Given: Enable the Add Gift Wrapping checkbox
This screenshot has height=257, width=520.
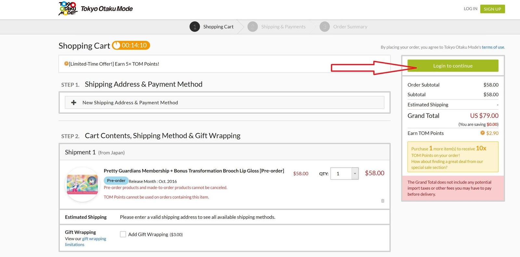Looking at the screenshot, I should pyautogui.click(x=123, y=234).
